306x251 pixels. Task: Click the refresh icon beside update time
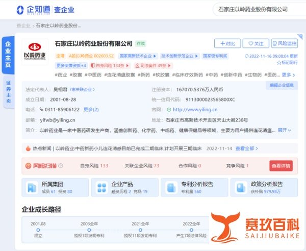point(246,56)
